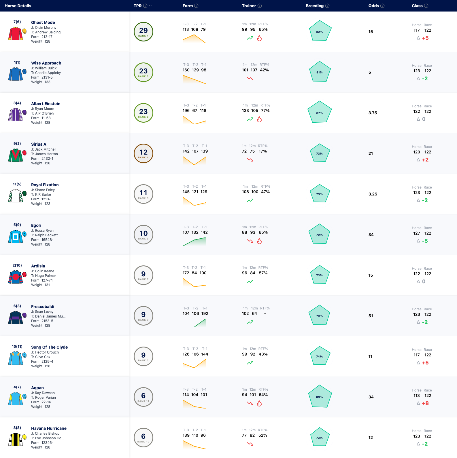This screenshot has width=457, height=458.
Task: Sort by the Odds column header
Action: [373, 6]
